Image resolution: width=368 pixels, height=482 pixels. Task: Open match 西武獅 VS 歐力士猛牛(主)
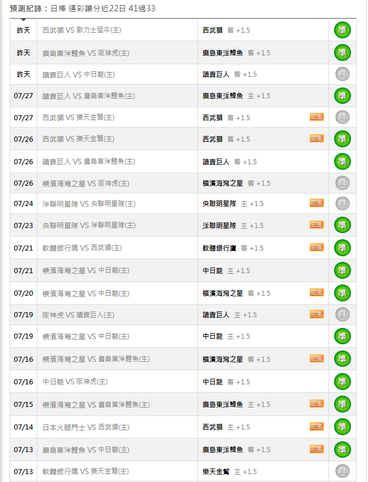(81, 30)
